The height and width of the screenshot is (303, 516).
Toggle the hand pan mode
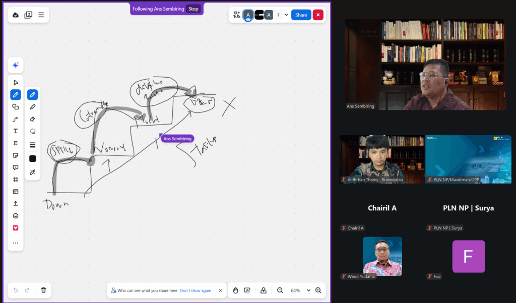(235, 290)
